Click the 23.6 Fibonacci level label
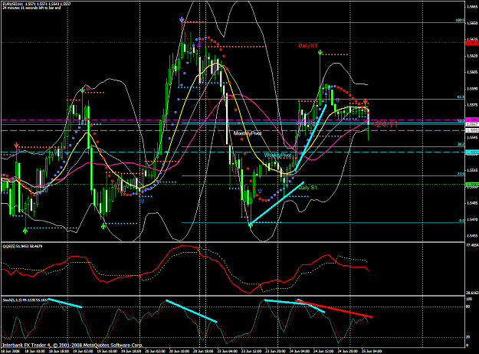479x354 pixels. [x=461, y=173]
